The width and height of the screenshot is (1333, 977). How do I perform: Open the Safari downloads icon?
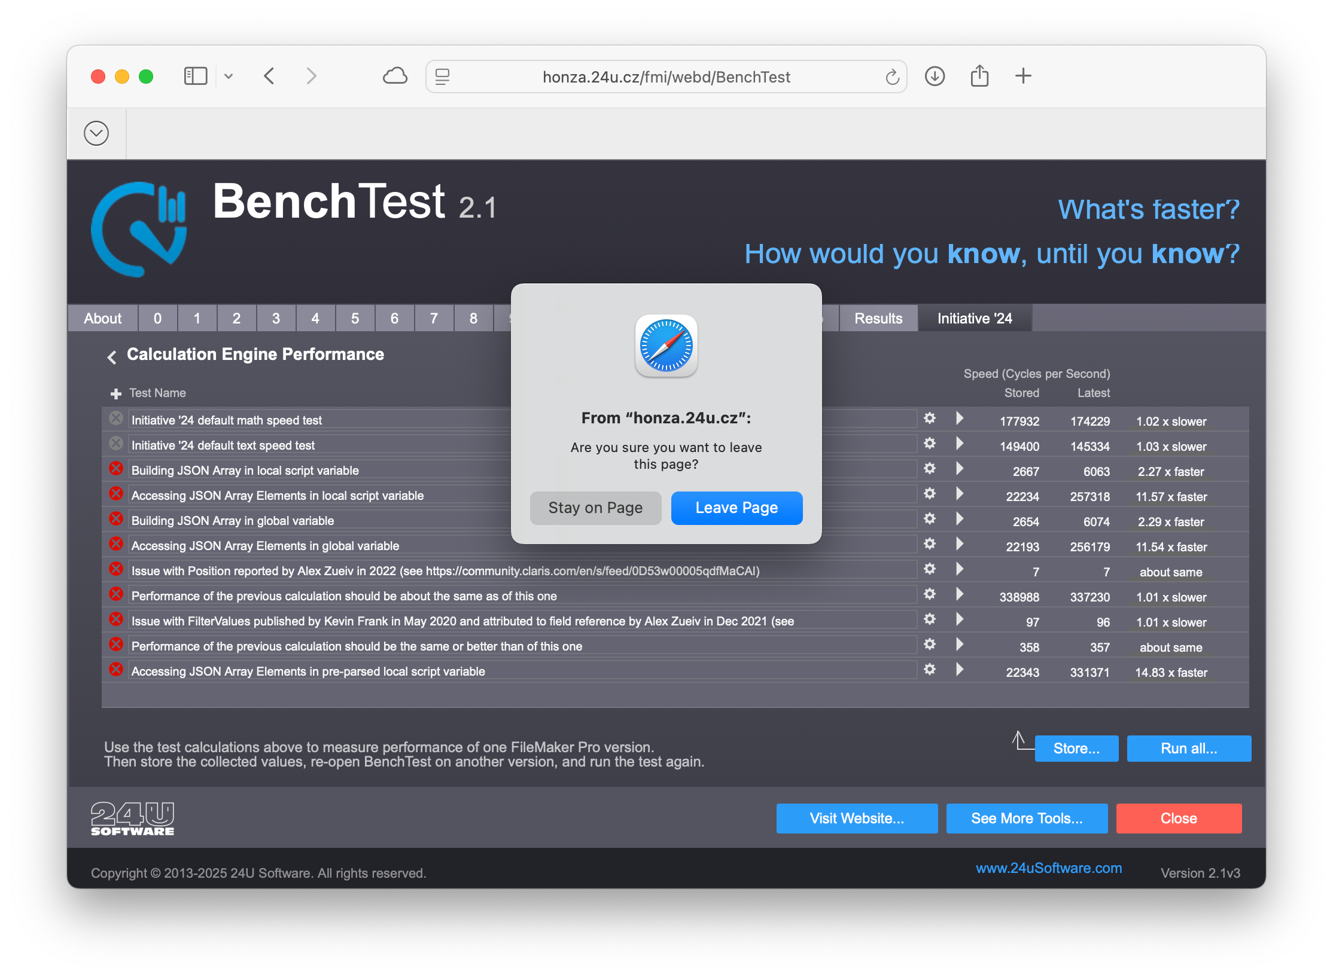click(935, 76)
